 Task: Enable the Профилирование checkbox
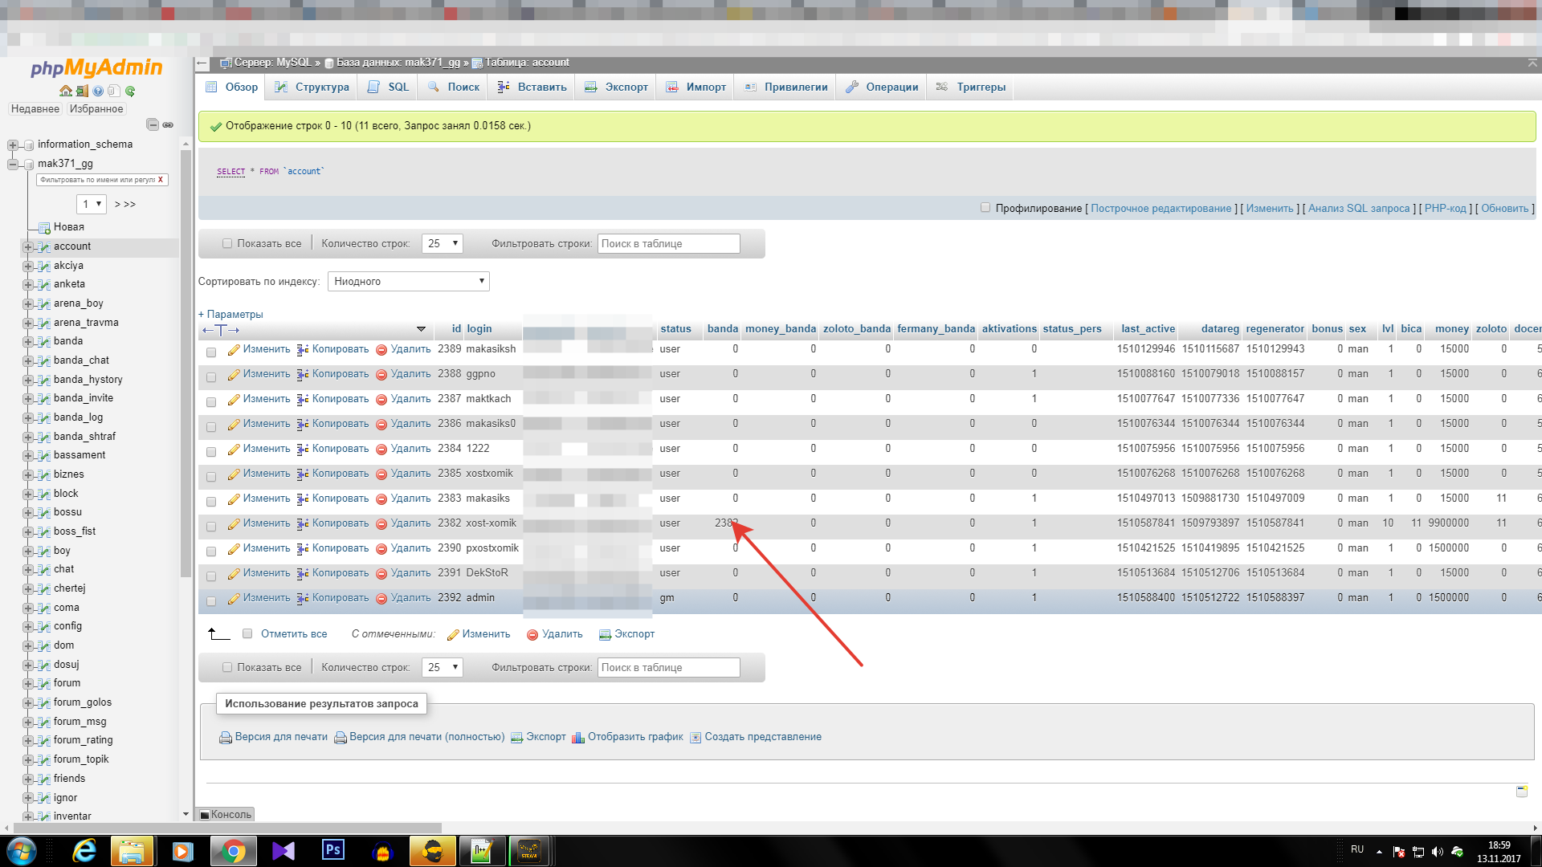coord(985,208)
